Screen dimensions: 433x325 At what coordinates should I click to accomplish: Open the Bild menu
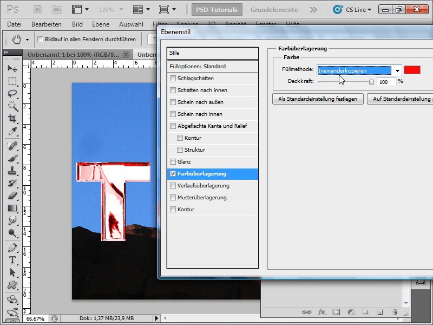click(77, 24)
